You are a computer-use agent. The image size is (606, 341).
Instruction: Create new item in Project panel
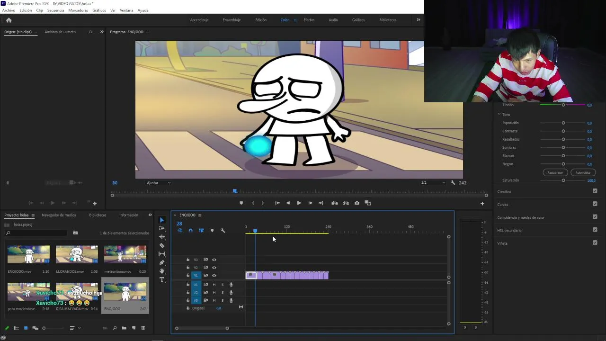134,328
